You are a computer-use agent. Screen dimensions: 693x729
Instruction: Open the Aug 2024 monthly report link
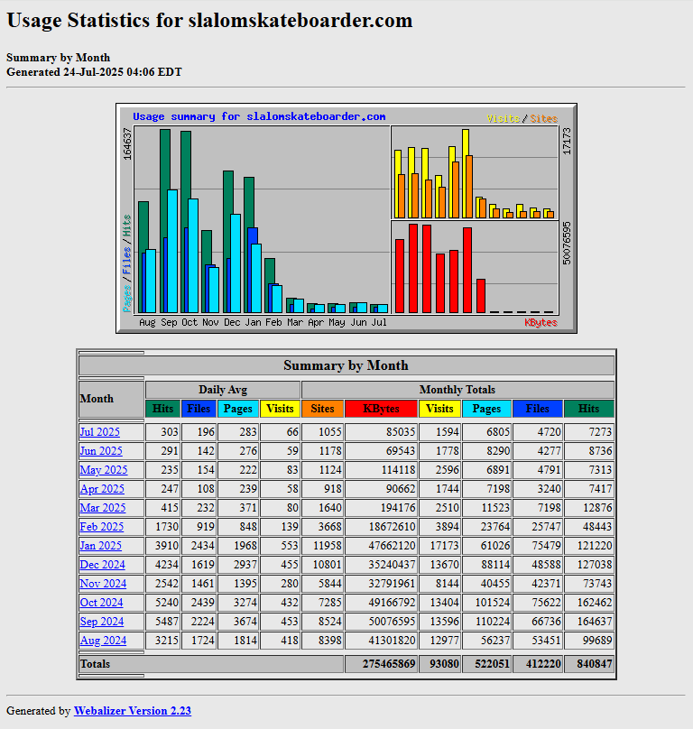pos(103,641)
